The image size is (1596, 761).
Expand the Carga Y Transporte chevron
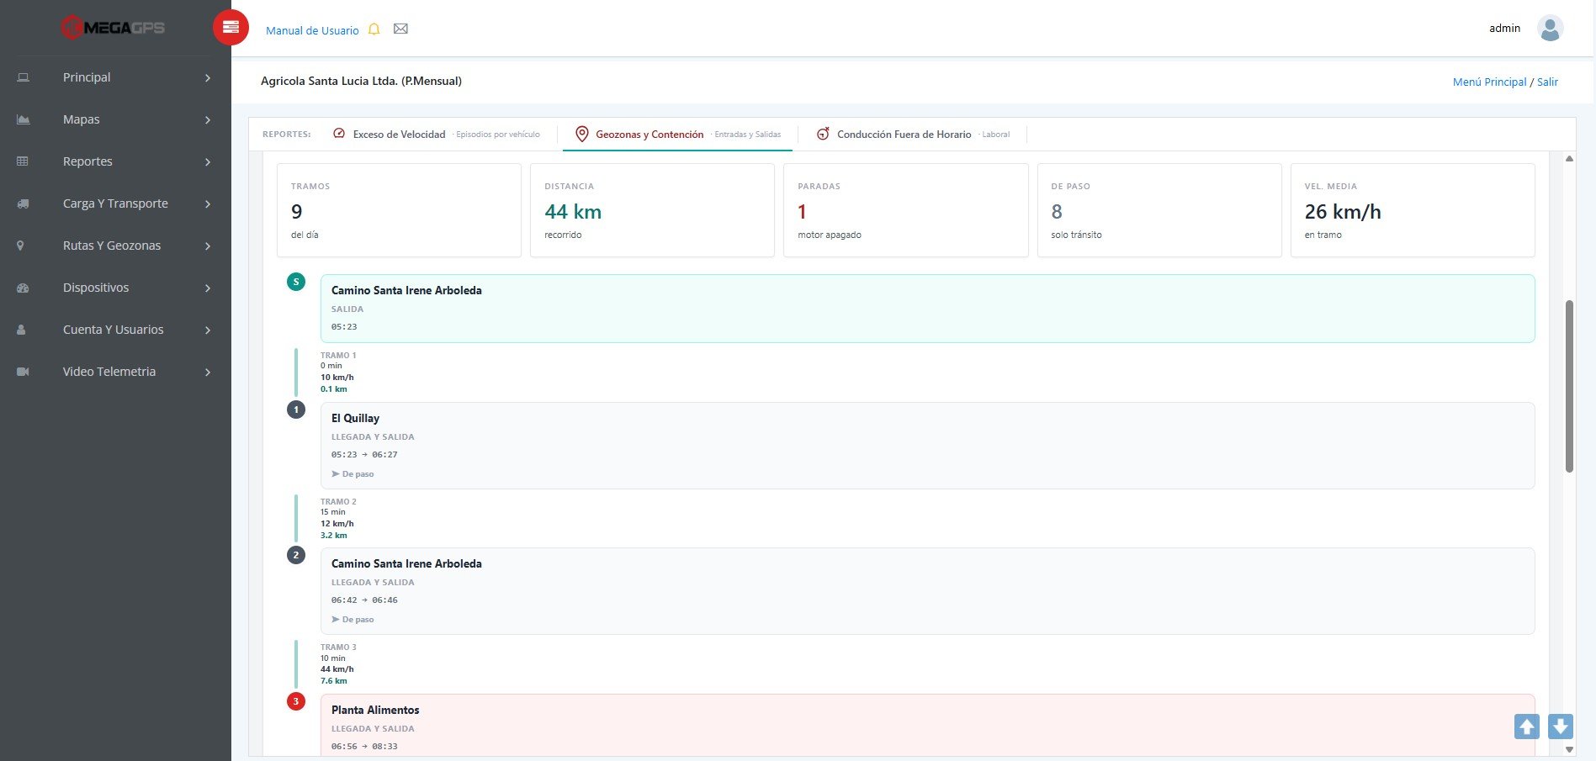coord(208,204)
